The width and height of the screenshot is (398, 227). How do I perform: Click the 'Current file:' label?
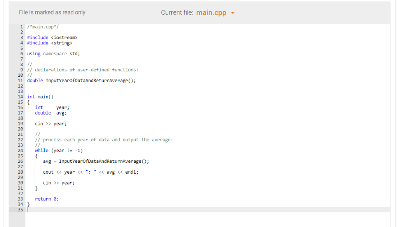point(177,12)
